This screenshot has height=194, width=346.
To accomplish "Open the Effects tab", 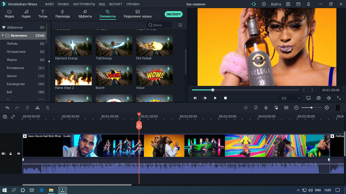I will [x=85, y=14].
